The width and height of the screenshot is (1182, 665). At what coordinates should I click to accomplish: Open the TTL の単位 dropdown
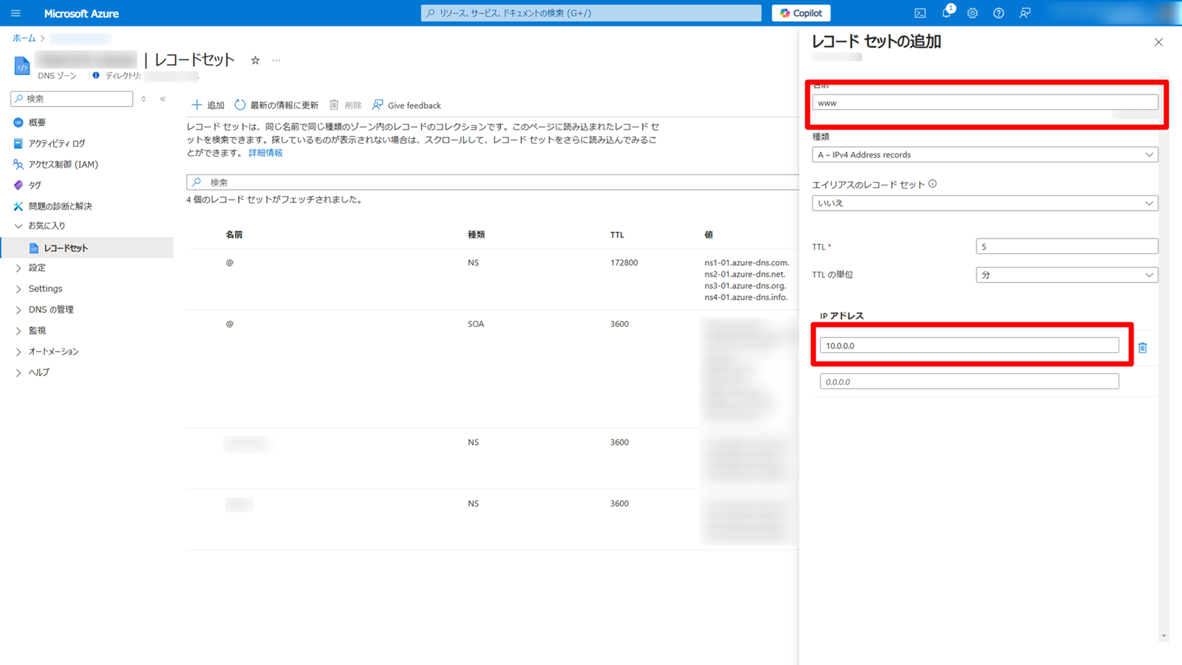(1066, 275)
